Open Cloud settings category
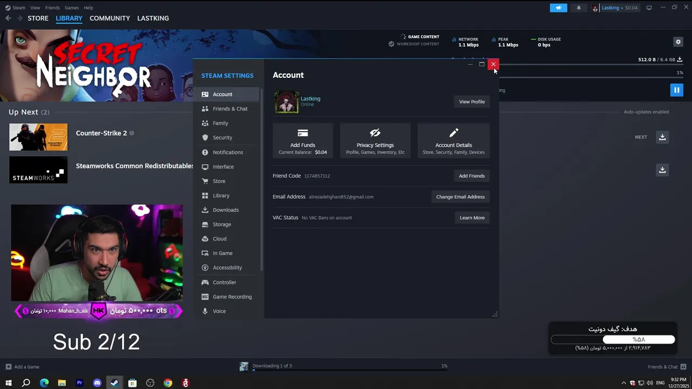Screen dimensions: 692x389 point(228,239)
